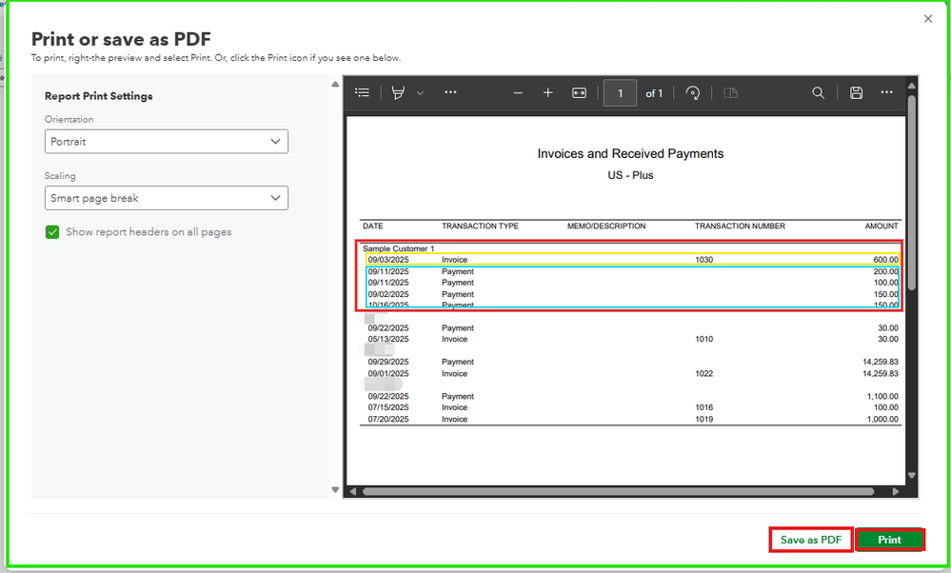951x573 pixels.
Task: Click the 200.00 payment amount
Action: click(x=885, y=271)
